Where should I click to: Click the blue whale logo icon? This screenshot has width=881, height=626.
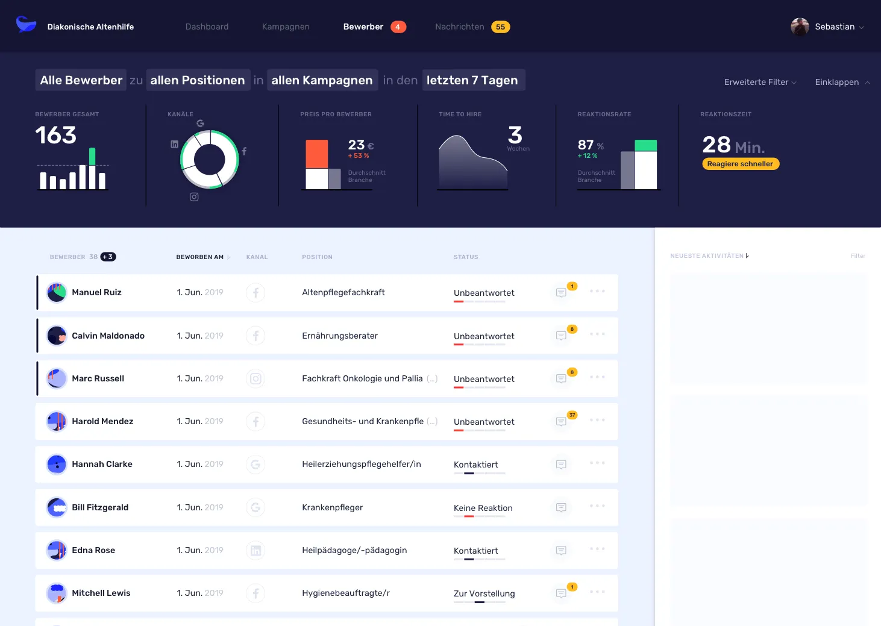tap(26, 25)
